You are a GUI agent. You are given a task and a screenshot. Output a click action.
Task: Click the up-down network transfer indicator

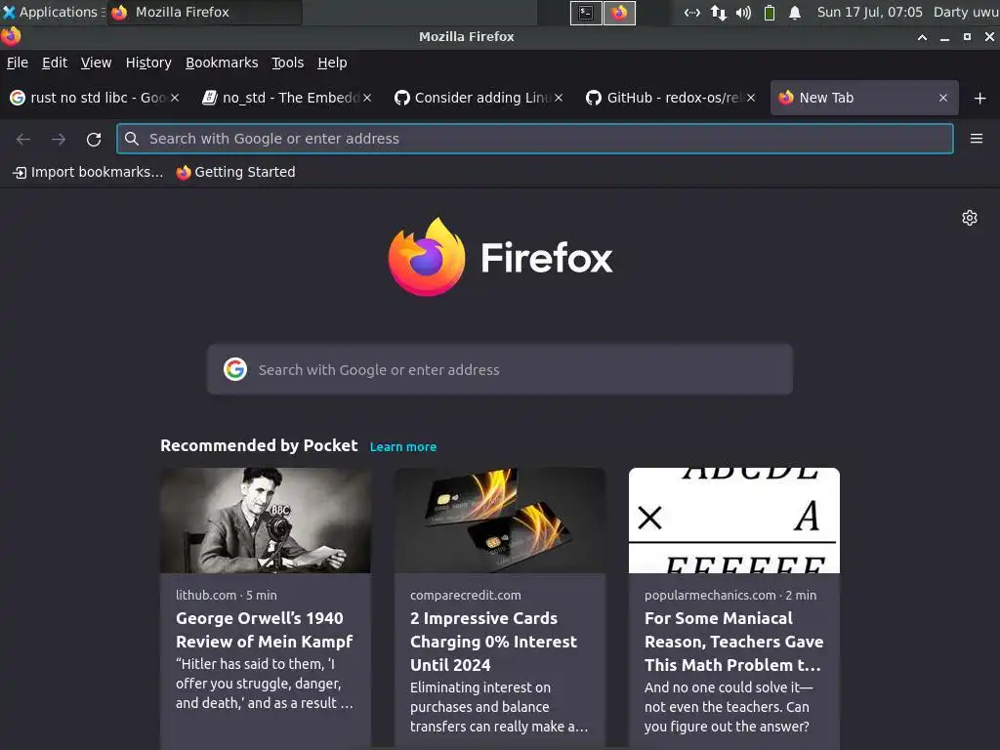[719, 12]
